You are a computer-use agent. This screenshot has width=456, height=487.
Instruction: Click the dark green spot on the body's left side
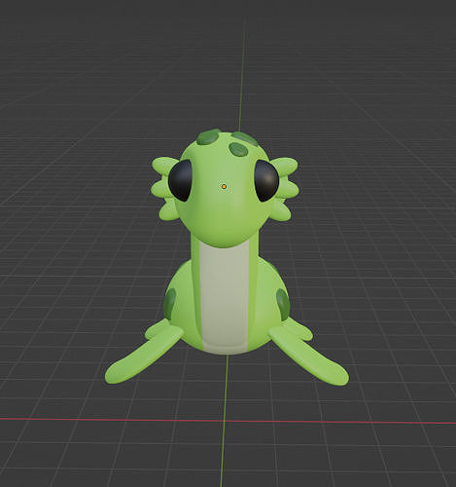click(169, 303)
